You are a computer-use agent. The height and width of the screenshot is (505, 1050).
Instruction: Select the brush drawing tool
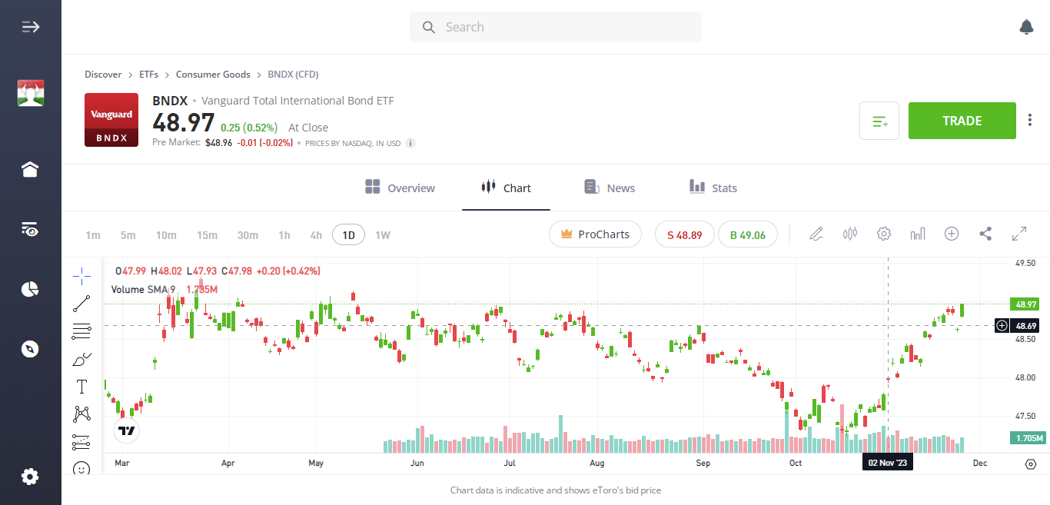(81, 359)
